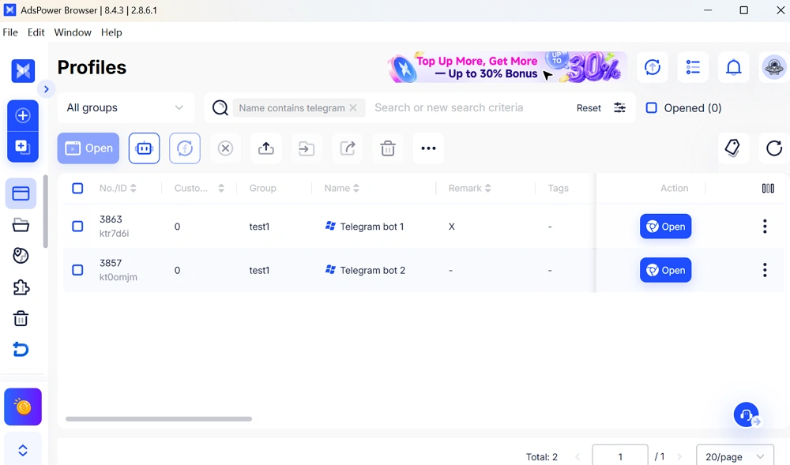Open the advanced filter sliders icon
The image size is (790, 465).
coord(619,107)
